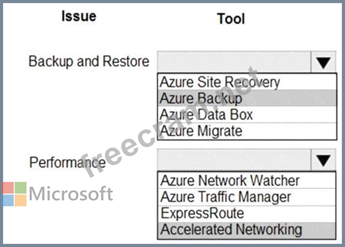Pick ExpressRoute from Performance list

pos(247,213)
